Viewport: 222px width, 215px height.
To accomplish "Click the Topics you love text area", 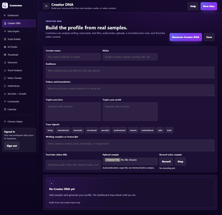I will coord(73,111).
